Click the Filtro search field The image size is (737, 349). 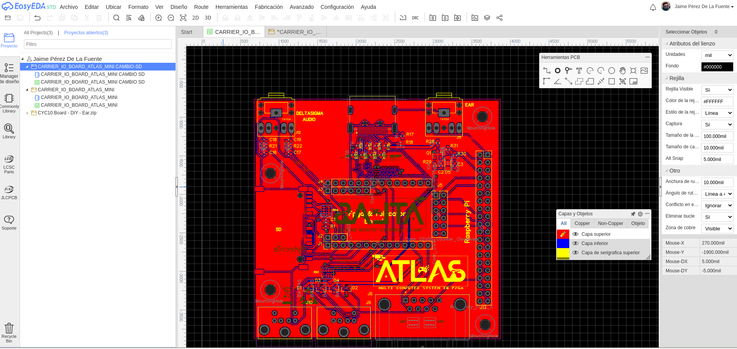coord(98,44)
